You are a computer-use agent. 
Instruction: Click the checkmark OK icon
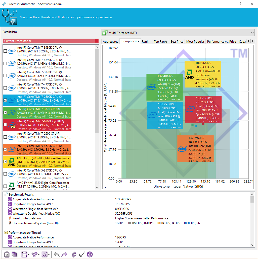(x=82, y=254)
